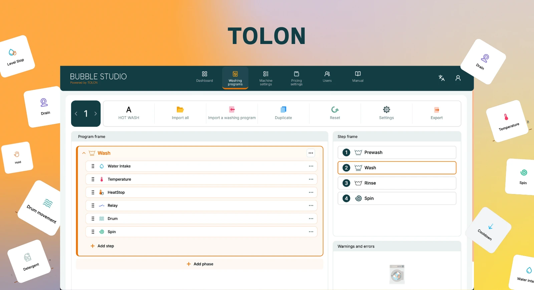Click the HeatStop step label
This screenshot has width=534, height=290.
[116, 192]
